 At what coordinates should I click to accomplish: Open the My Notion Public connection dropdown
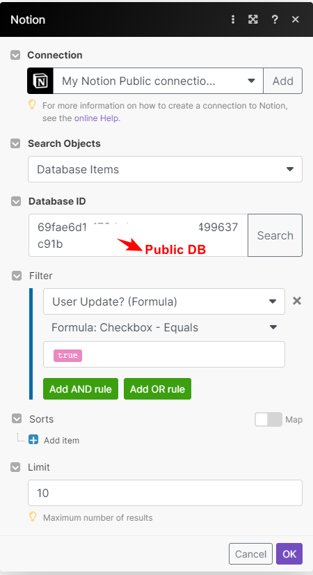pos(159,81)
